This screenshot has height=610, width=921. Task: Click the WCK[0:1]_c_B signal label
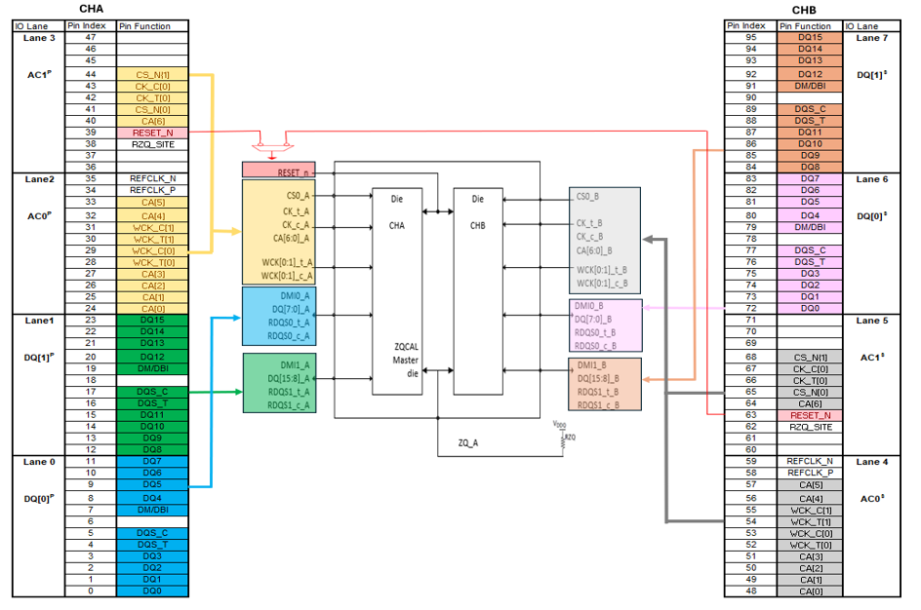(x=602, y=284)
